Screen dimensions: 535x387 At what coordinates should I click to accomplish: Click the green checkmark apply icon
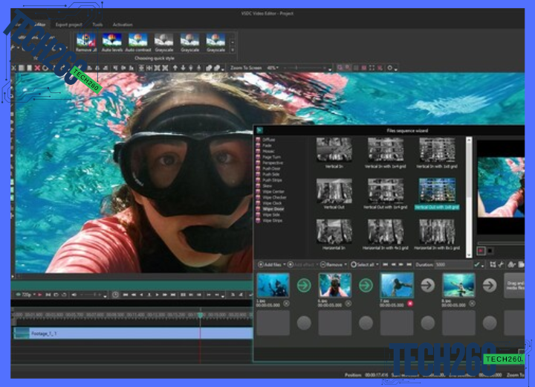pyautogui.click(x=478, y=264)
